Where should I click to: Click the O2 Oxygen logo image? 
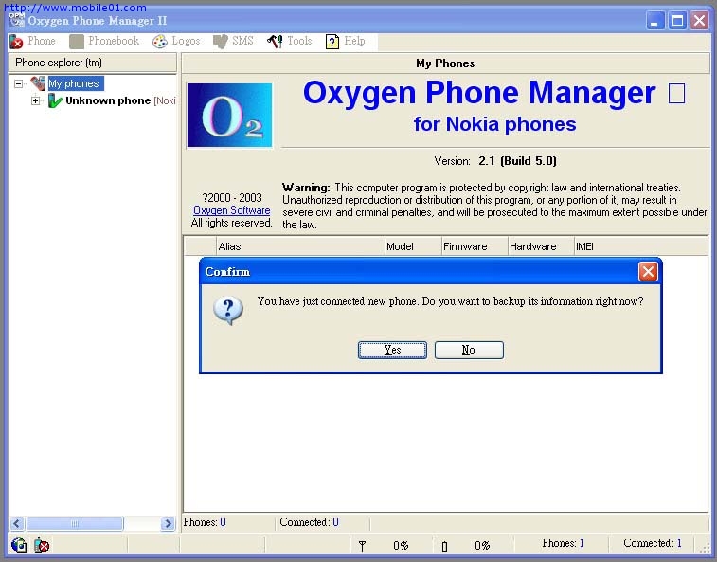point(229,115)
